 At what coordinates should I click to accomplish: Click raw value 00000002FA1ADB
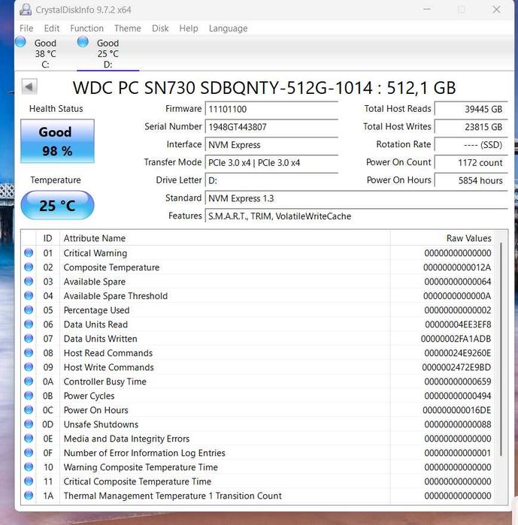tap(456, 339)
